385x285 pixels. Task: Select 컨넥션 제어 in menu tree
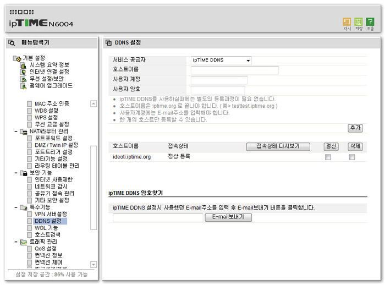pyautogui.click(x=48, y=262)
